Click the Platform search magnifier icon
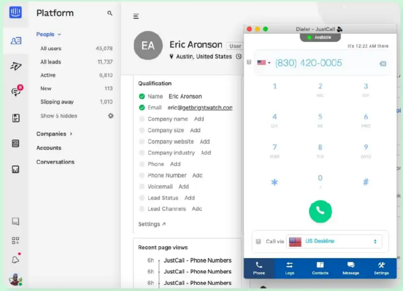403x291 pixels. (x=110, y=13)
